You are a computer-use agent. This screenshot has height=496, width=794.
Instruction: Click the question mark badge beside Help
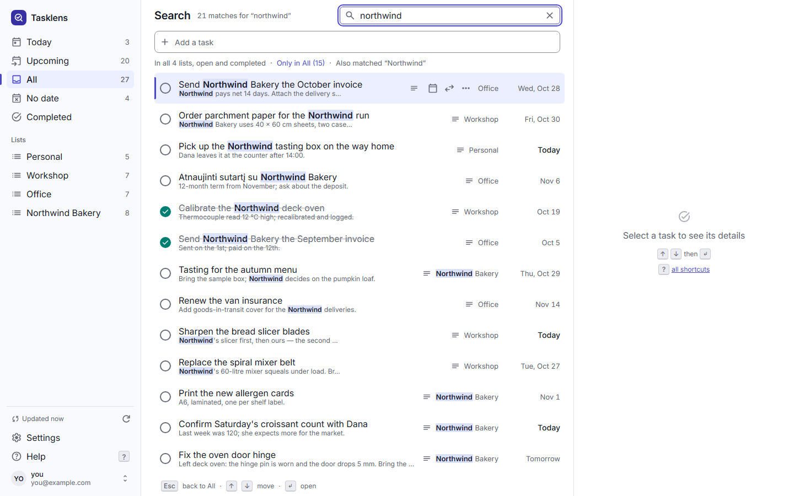coord(124,456)
